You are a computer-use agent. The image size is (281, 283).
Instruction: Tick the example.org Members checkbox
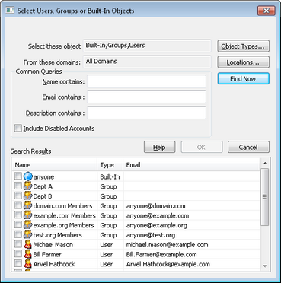(18, 224)
